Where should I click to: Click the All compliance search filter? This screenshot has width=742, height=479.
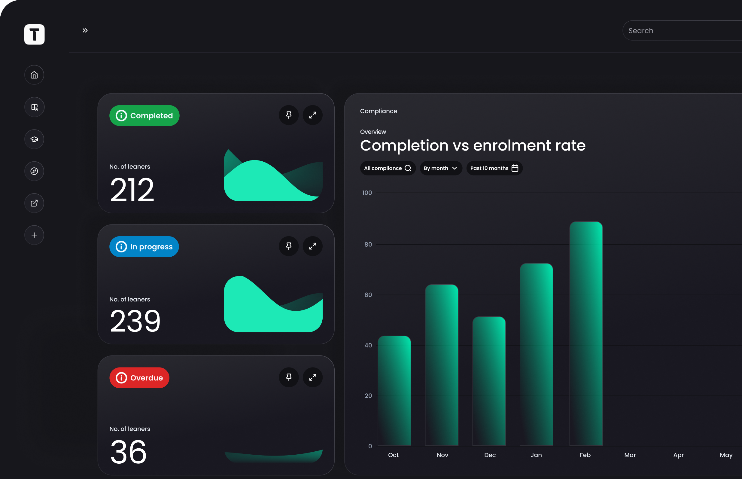[x=387, y=168]
